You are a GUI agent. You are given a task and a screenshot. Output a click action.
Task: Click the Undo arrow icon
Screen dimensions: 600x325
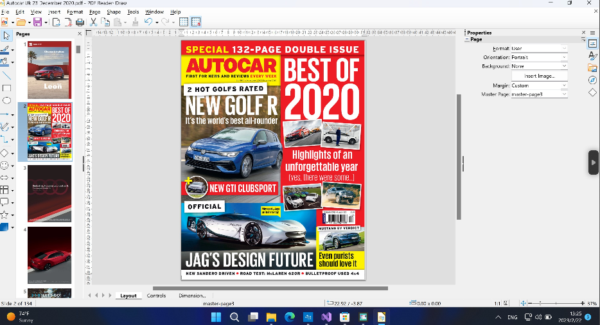click(x=148, y=22)
